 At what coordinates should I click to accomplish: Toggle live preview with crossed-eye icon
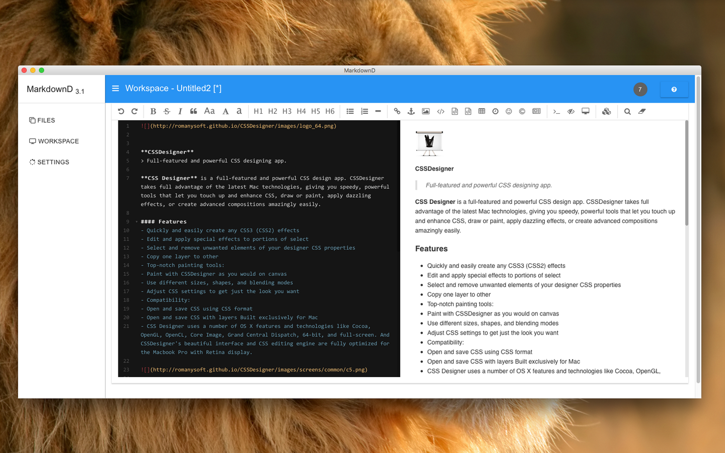(571, 111)
